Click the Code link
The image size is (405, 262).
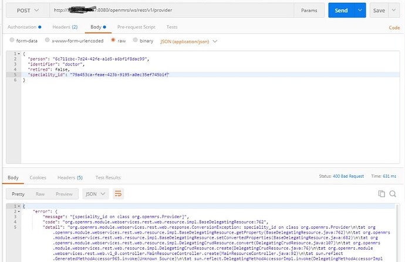(394, 27)
